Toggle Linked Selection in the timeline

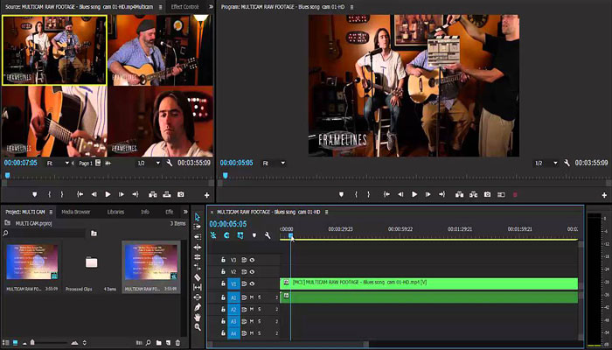tap(240, 235)
